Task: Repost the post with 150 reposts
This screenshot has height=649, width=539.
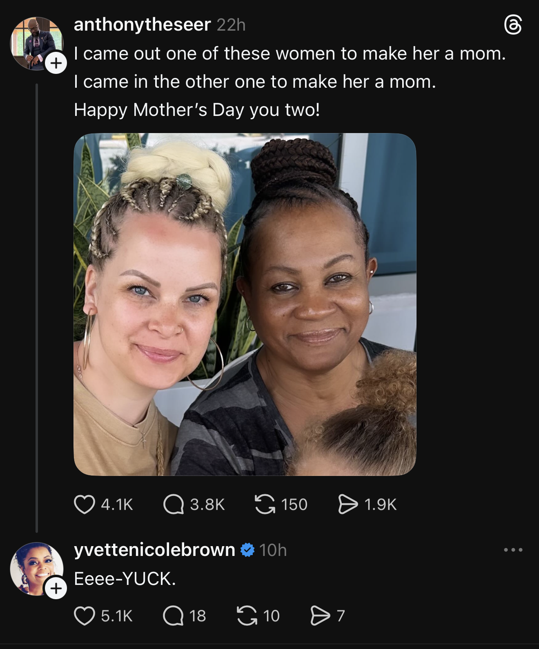Action: pos(265,504)
